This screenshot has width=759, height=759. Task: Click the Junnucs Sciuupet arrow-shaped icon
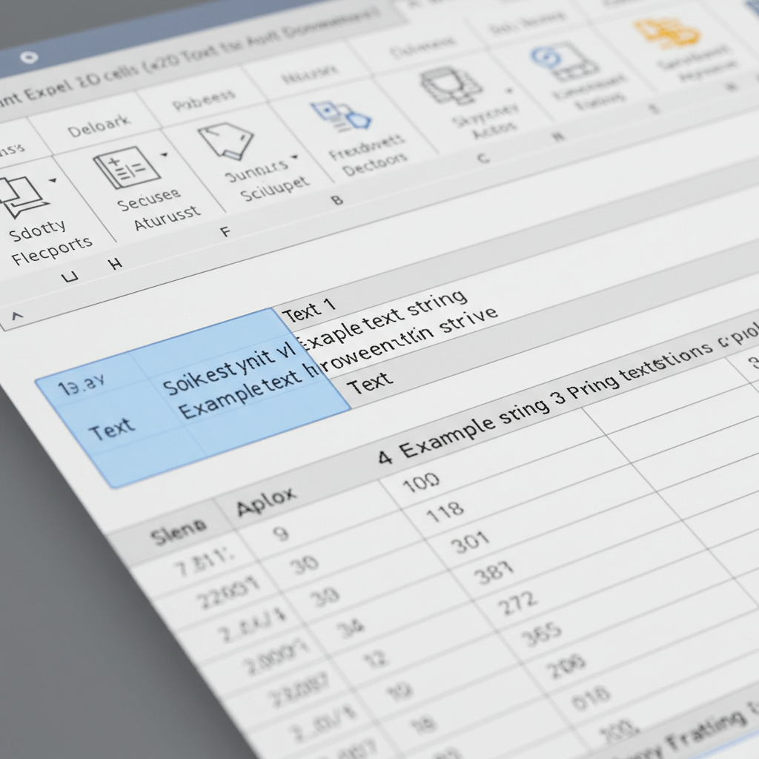227,140
